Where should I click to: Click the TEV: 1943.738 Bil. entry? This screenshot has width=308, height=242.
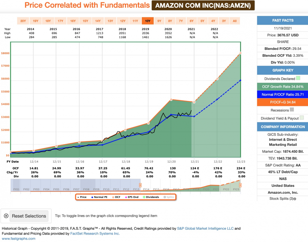tap(283, 158)
